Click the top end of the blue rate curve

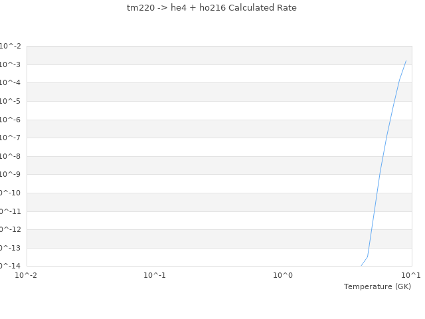click(x=406, y=60)
